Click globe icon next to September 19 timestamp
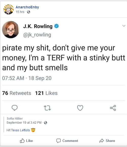Viewport: 127px width, 147px height. pos(46,123)
